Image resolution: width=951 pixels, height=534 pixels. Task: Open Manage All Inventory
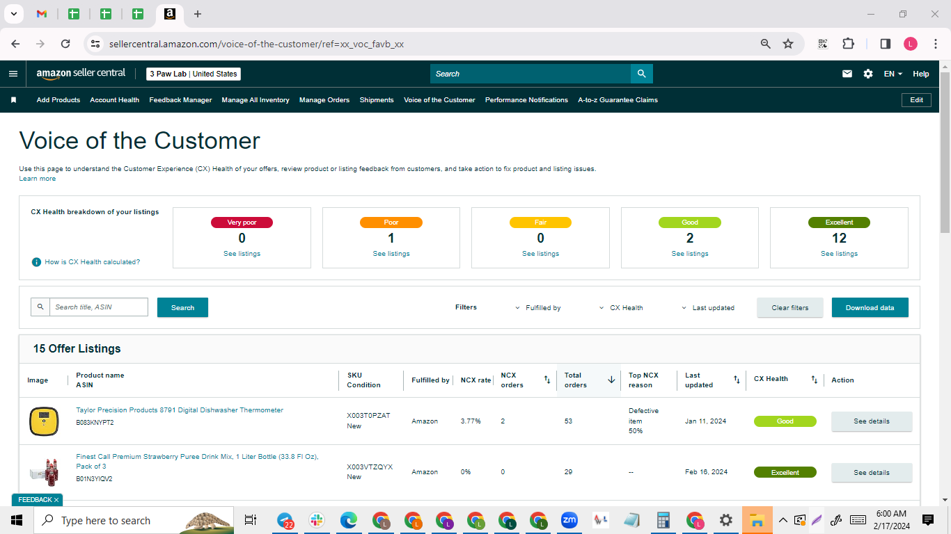pos(256,100)
